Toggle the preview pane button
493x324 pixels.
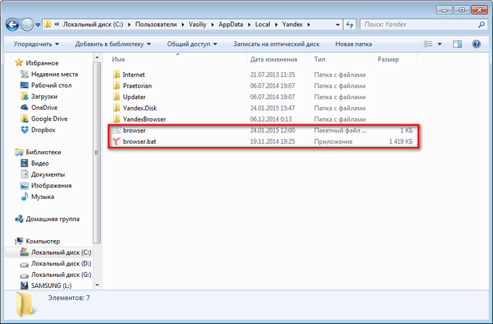(x=457, y=44)
